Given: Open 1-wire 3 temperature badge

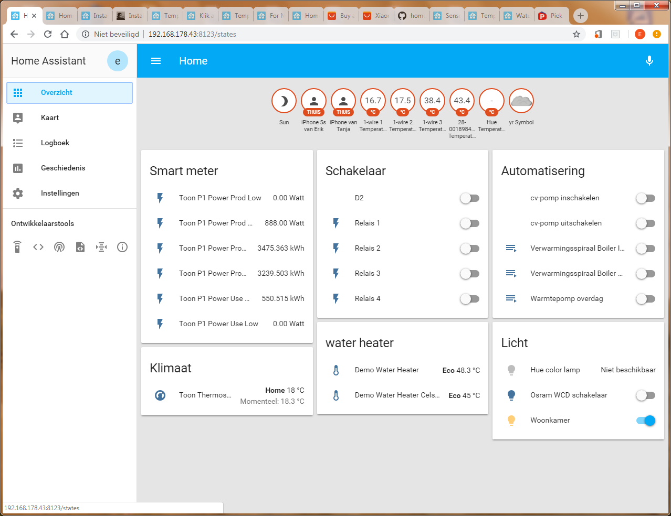Looking at the screenshot, I should click(x=432, y=101).
